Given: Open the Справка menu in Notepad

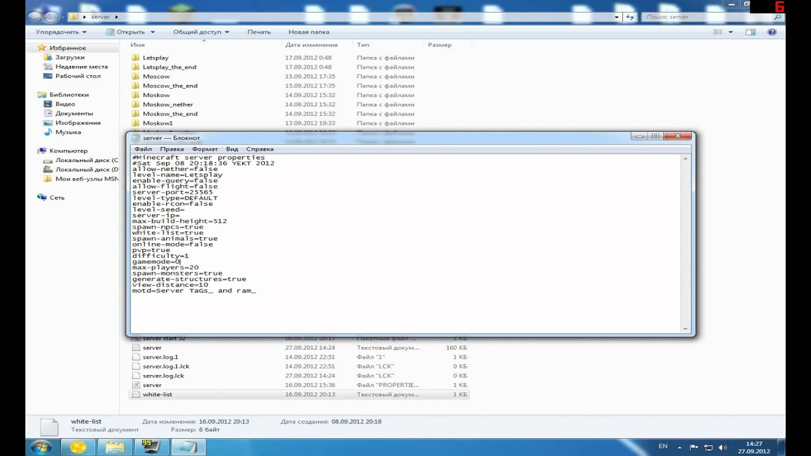Looking at the screenshot, I should (260, 149).
